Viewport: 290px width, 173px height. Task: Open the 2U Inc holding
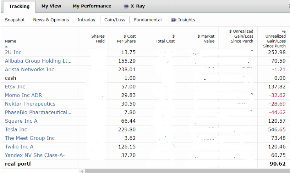[x=13, y=52]
